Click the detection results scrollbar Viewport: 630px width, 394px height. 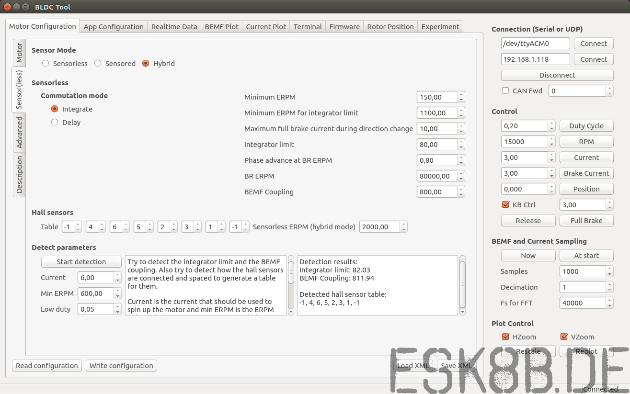click(462, 285)
